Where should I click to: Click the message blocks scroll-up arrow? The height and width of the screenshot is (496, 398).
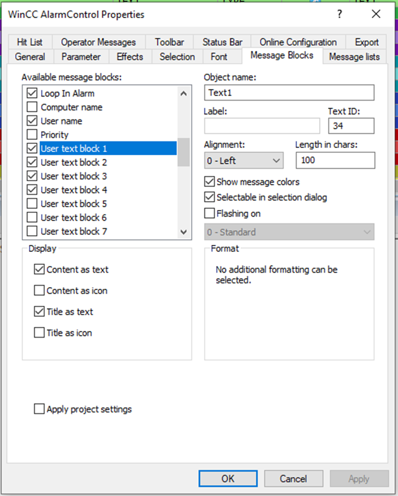pos(183,93)
